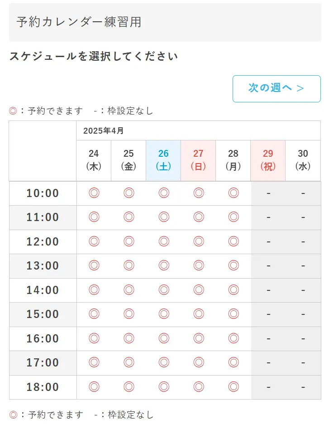
Task: Click the 29 (祝) holiday column header
Action: point(268,160)
